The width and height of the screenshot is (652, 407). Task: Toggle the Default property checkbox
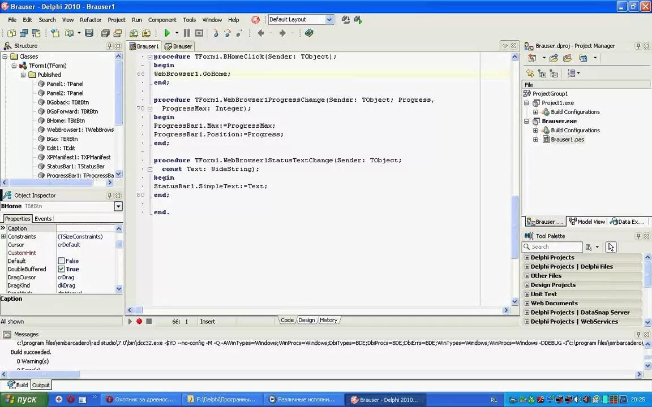coord(61,261)
